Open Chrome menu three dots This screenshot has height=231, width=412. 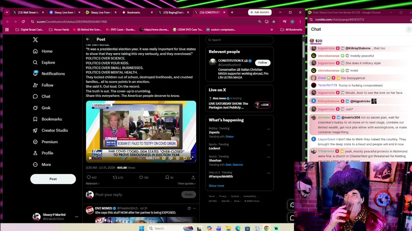pyautogui.click(x=300, y=21)
